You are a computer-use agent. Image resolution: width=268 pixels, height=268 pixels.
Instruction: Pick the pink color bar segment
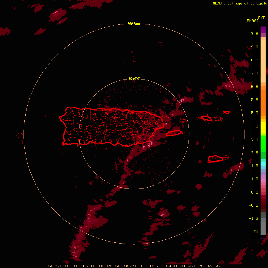[263, 180]
